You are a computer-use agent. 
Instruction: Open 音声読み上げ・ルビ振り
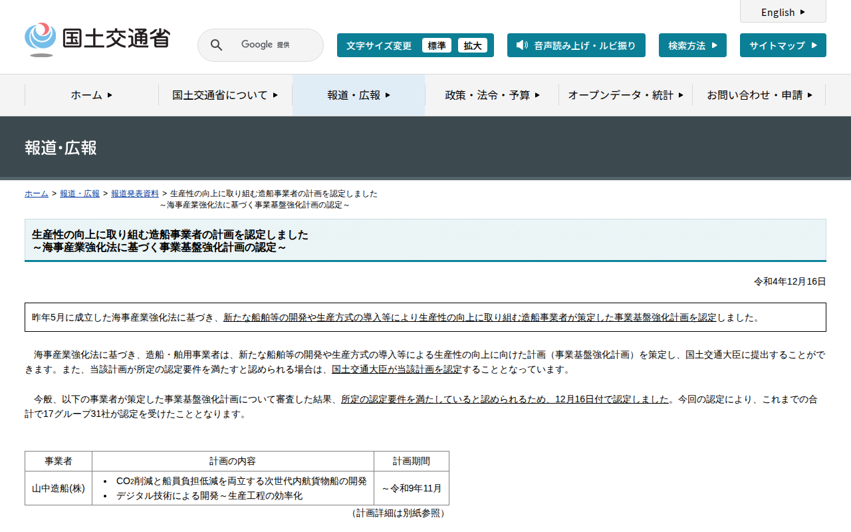coord(576,45)
